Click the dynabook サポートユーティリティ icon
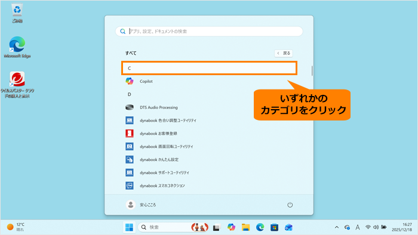 tap(130, 172)
